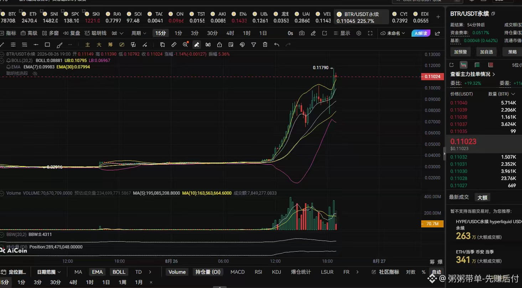Click the share arrow icon beside AI解读

[438, 33]
